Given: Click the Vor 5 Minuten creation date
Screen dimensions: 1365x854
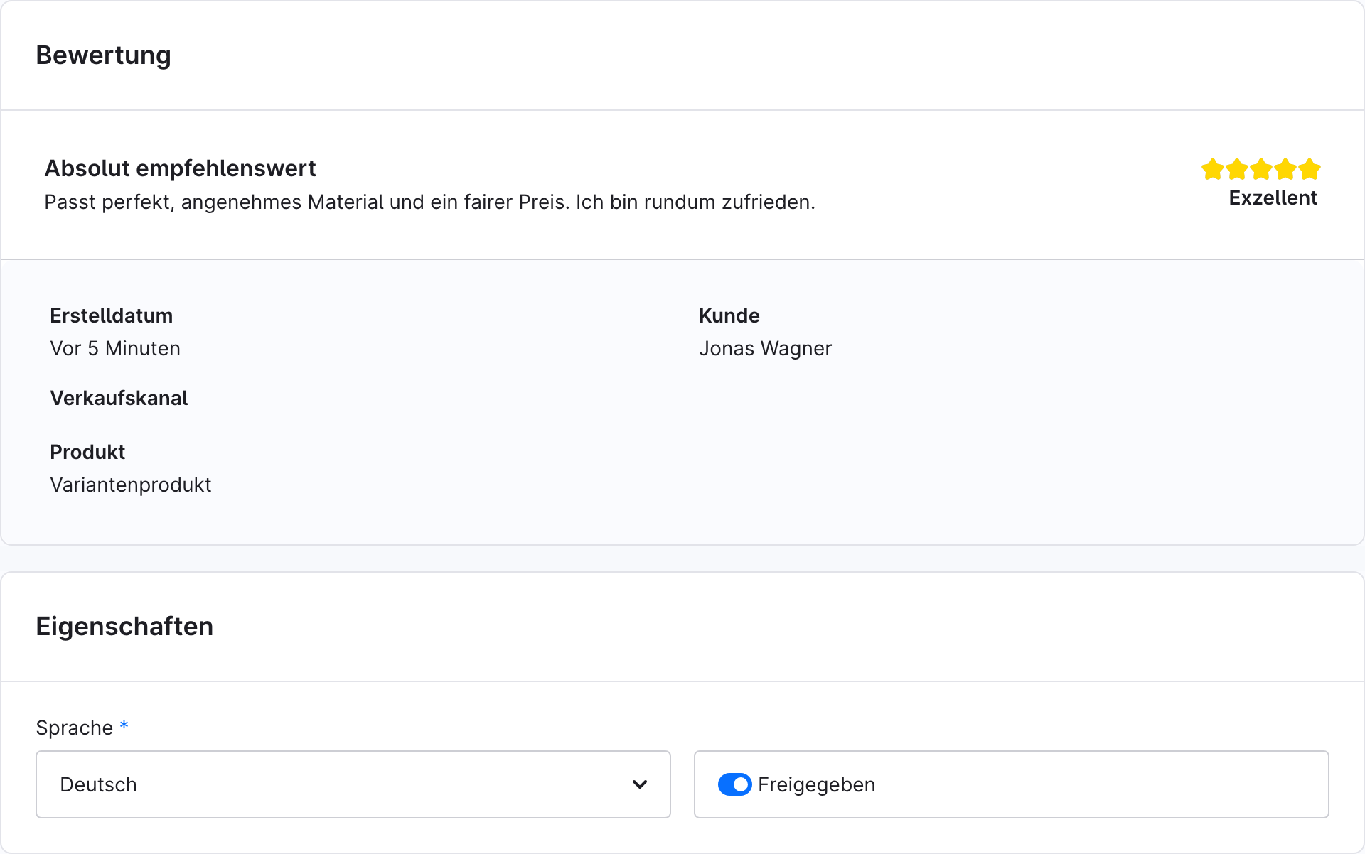Looking at the screenshot, I should (x=115, y=348).
